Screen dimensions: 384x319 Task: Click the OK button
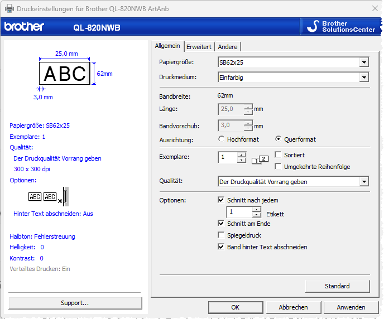pyautogui.click(x=236, y=307)
